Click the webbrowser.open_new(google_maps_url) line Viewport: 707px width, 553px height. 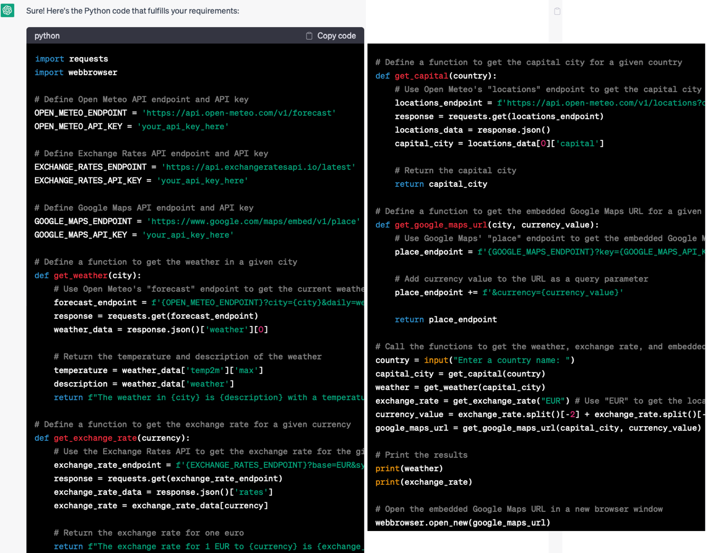tap(462, 523)
